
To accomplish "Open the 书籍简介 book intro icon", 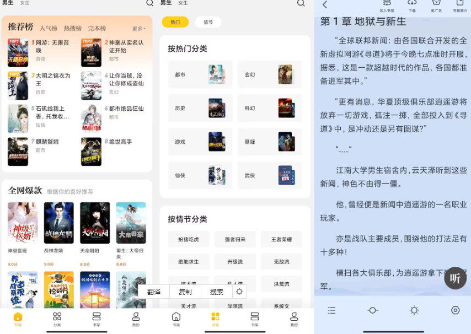I will pyautogui.click(x=460, y=4).
